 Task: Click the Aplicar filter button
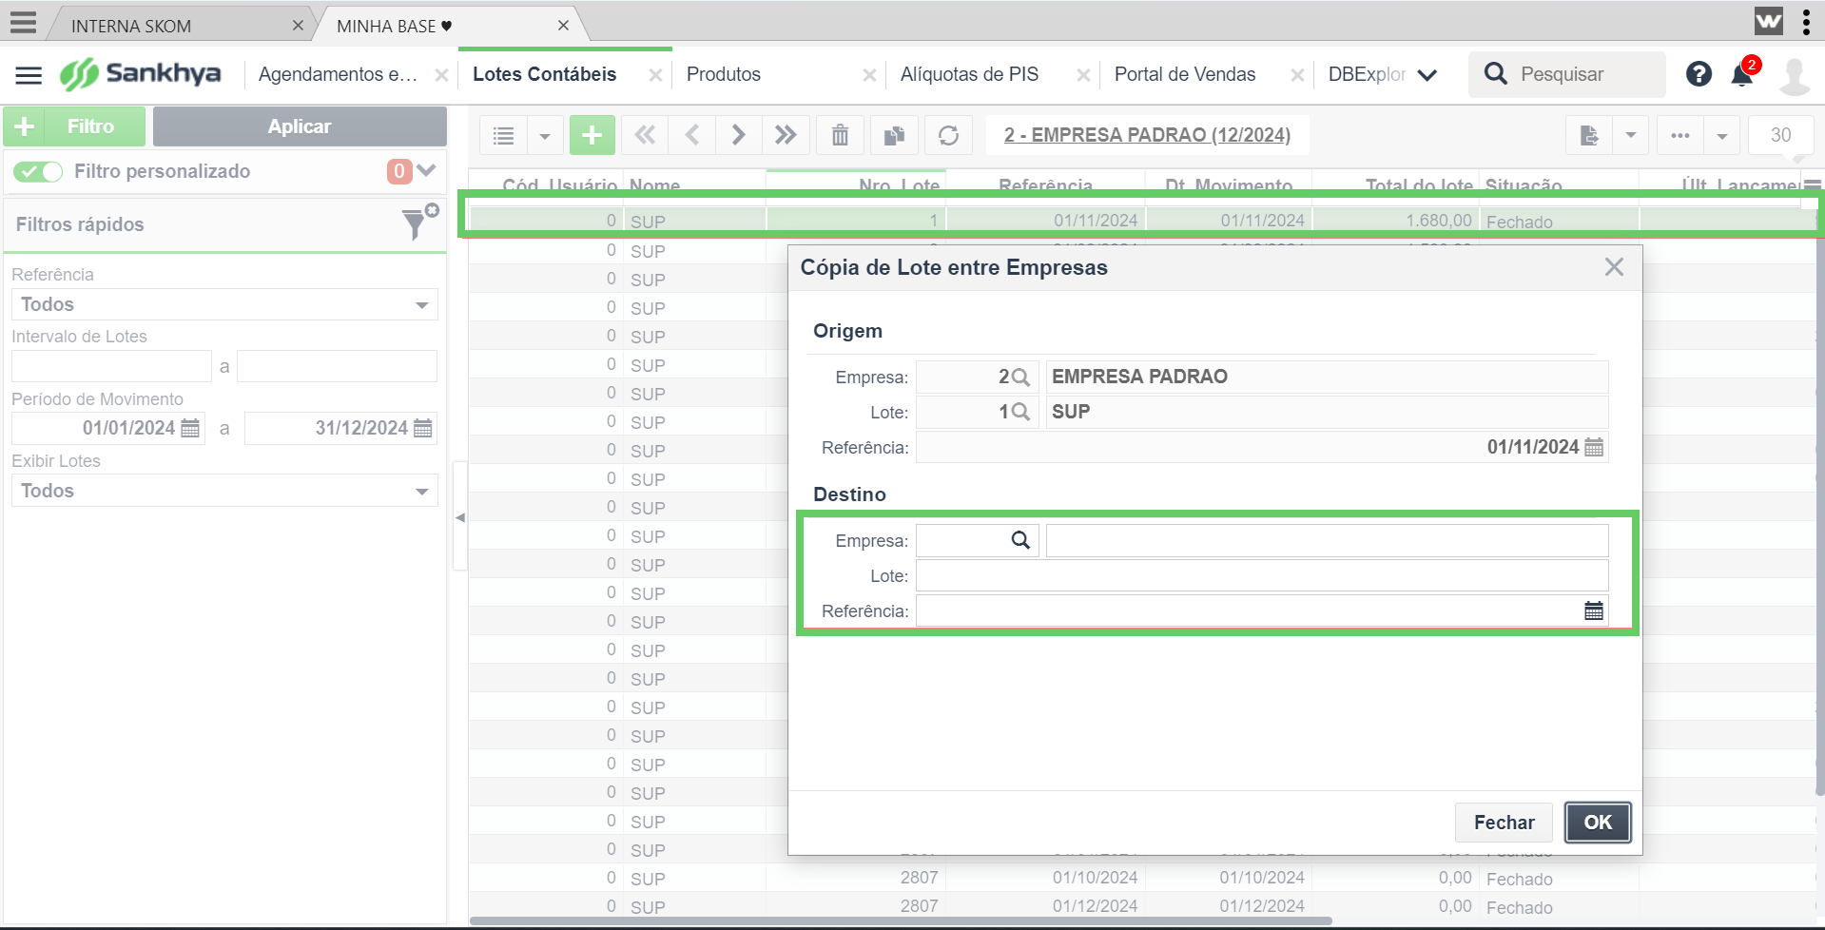coord(300,126)
